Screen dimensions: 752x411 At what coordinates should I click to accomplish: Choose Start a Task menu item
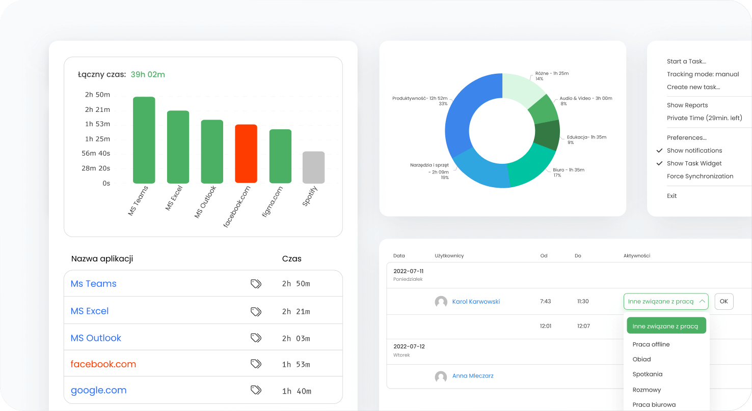(686, 62)
